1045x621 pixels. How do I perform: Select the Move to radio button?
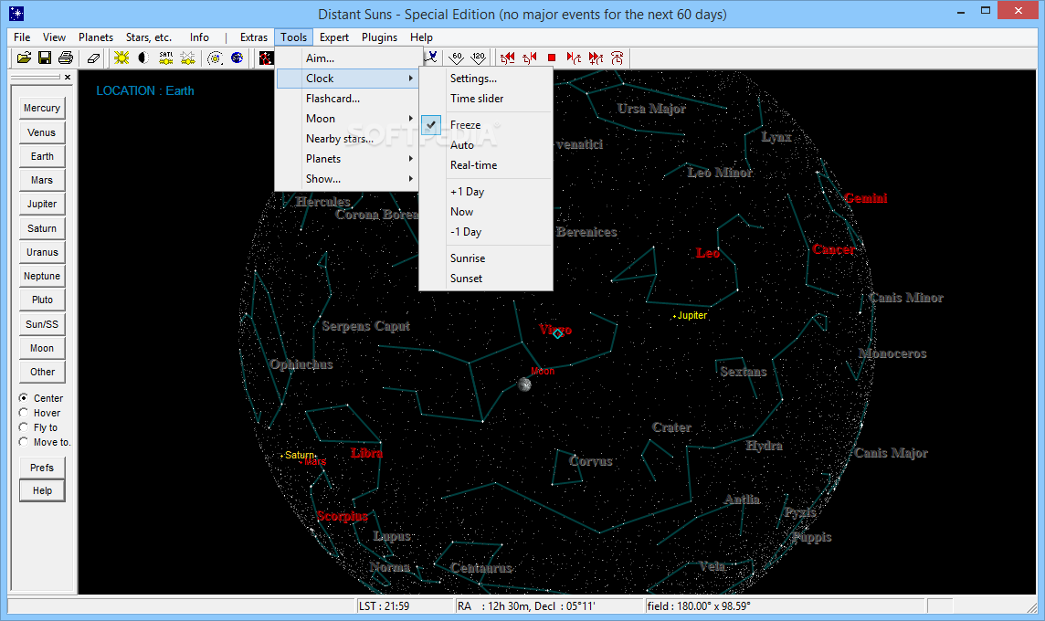pyautogui.click(x=24, y=442)
